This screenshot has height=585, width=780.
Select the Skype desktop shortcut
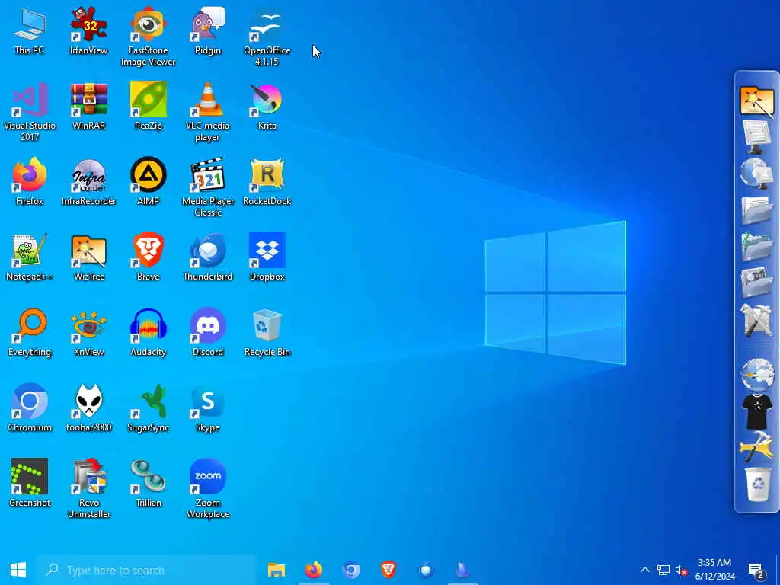pos(207,408)
